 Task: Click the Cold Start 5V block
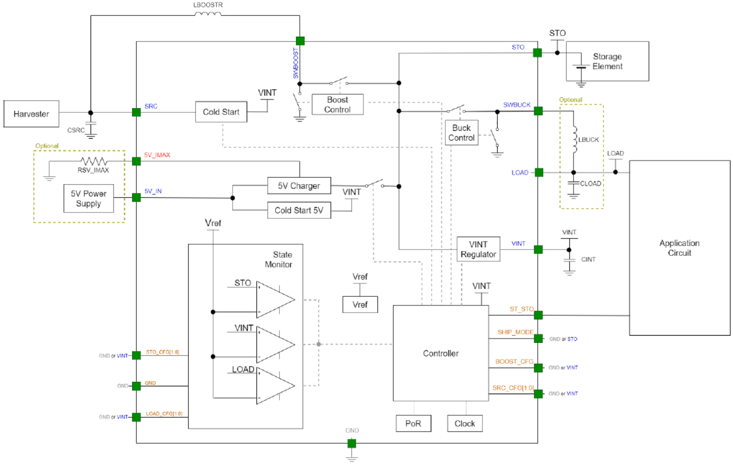click(299, 211)
